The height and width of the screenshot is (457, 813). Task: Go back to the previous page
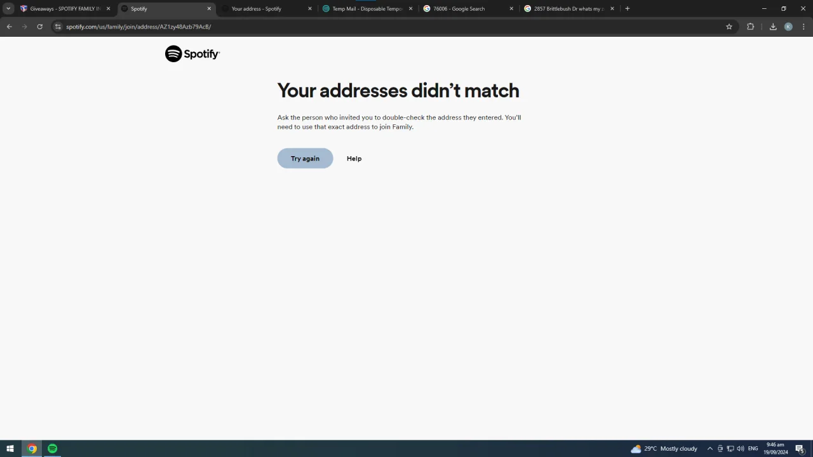point(9,27)
